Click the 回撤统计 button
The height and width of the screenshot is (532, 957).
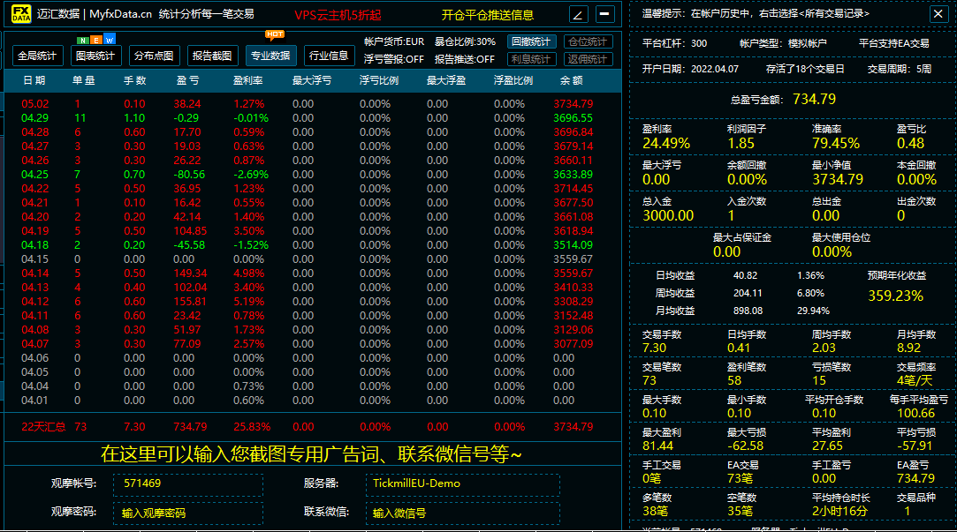(x=531, y=41)
